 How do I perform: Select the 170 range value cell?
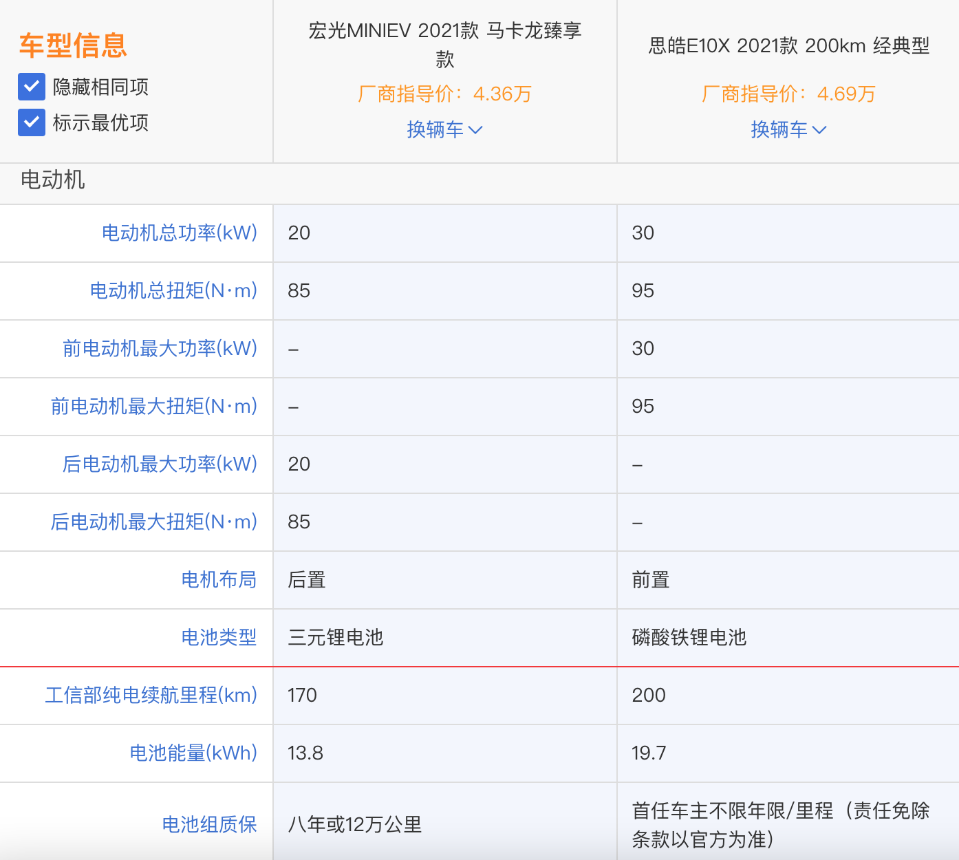coord(445,695)
